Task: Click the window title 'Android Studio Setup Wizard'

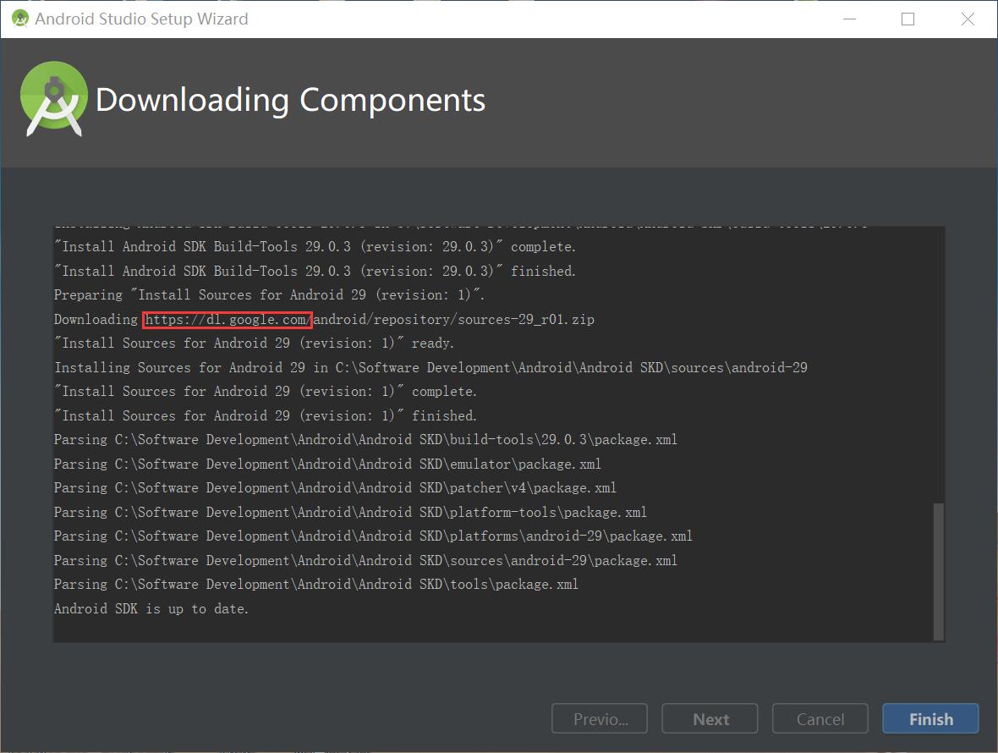Action: click(x=141, y=19)
